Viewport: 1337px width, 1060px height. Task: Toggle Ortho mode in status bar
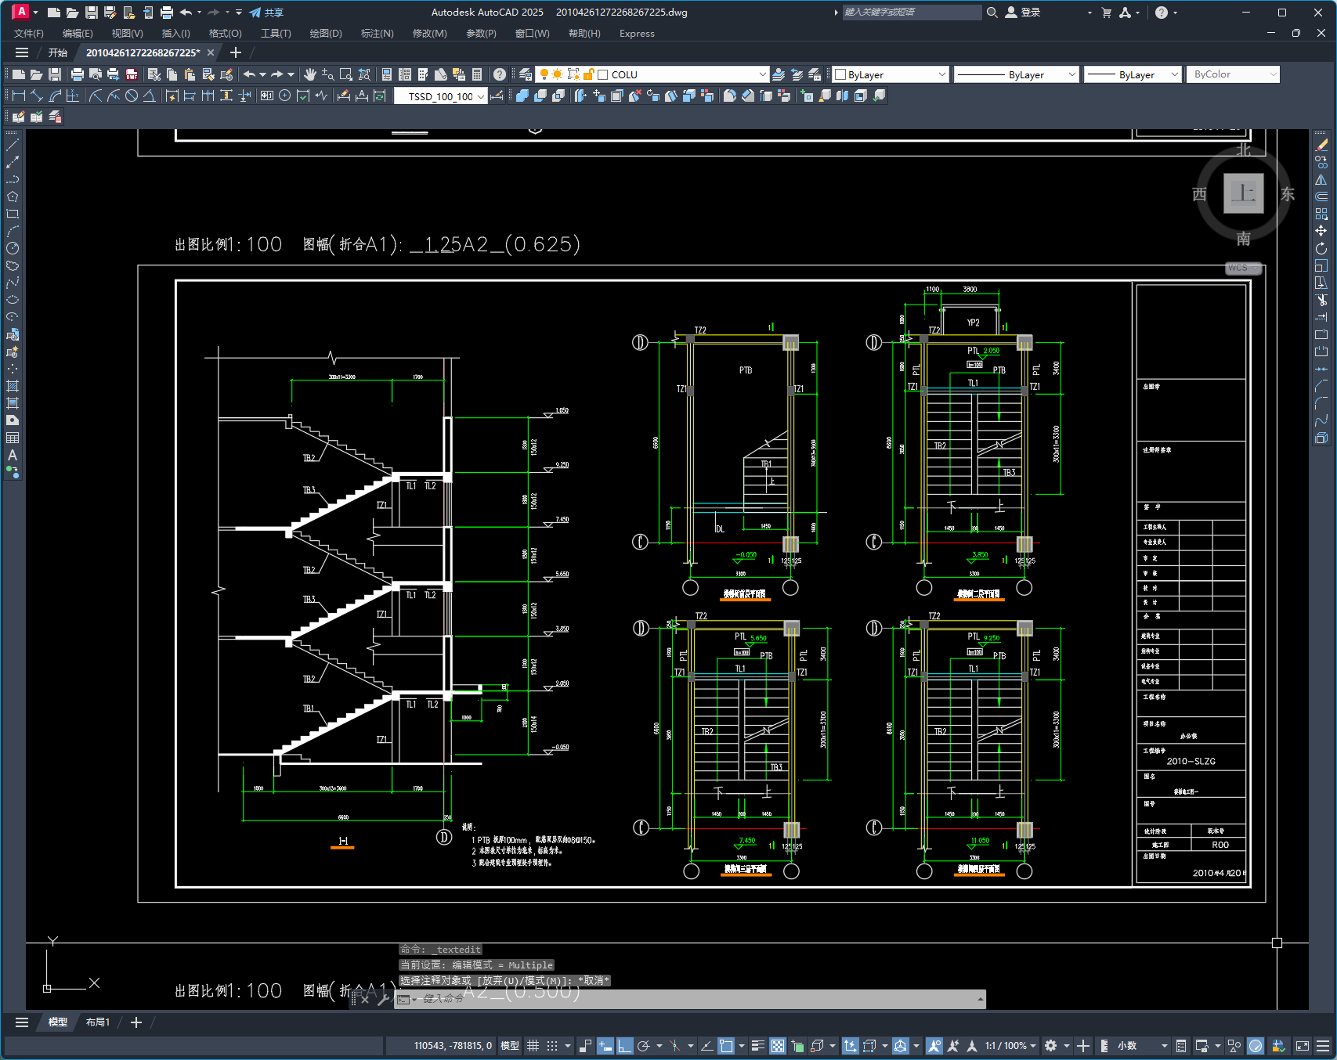(624, 1046)
